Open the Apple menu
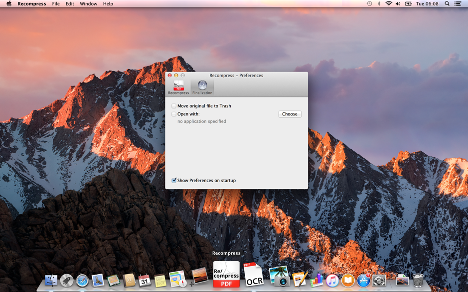468x292 pixels. pyautogui.click(x=9, y=3)
